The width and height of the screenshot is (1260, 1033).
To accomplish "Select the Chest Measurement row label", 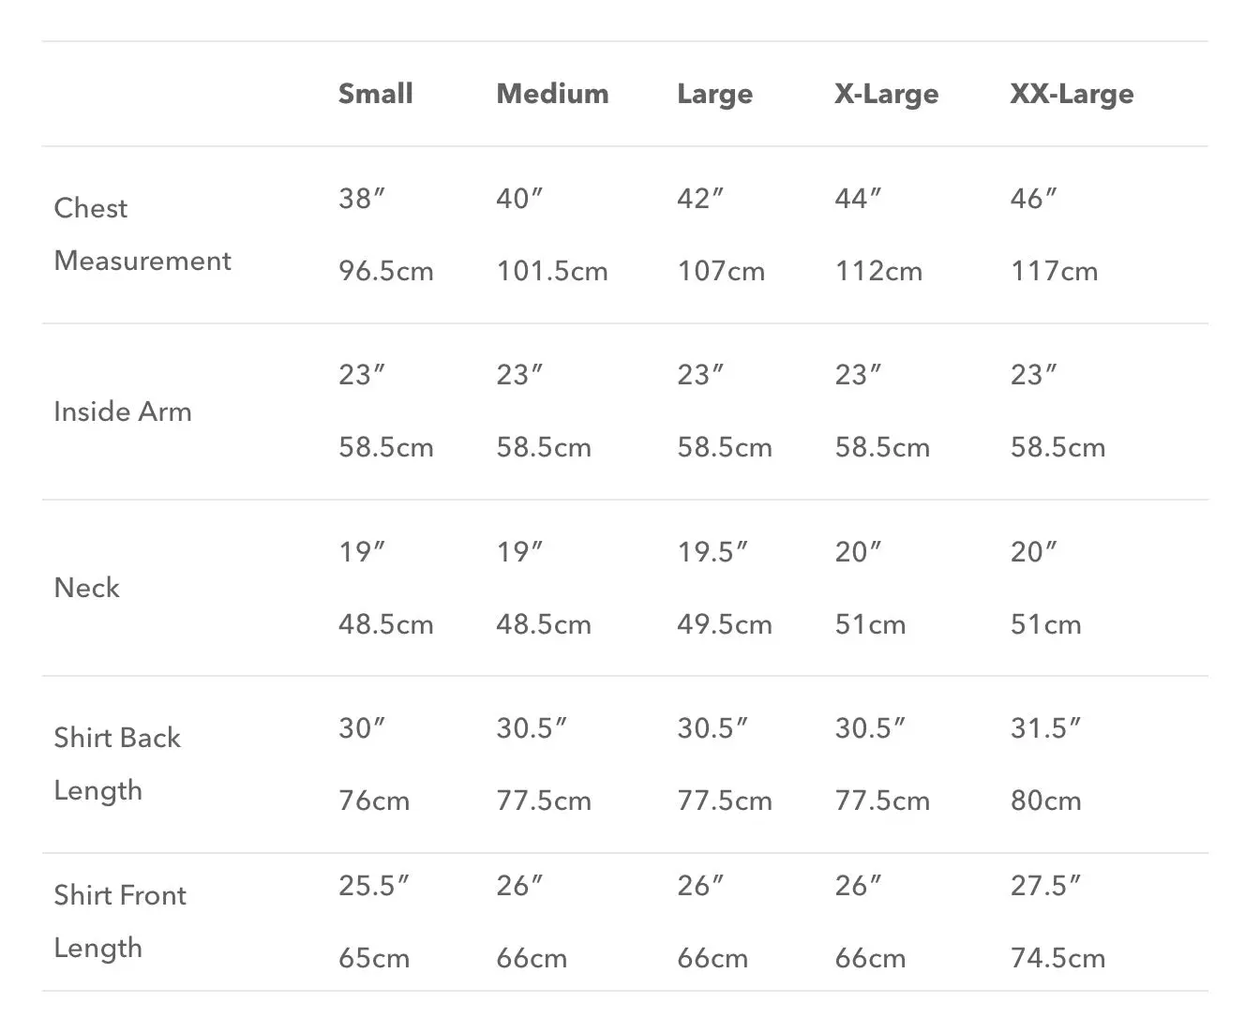I will [142, 234].
